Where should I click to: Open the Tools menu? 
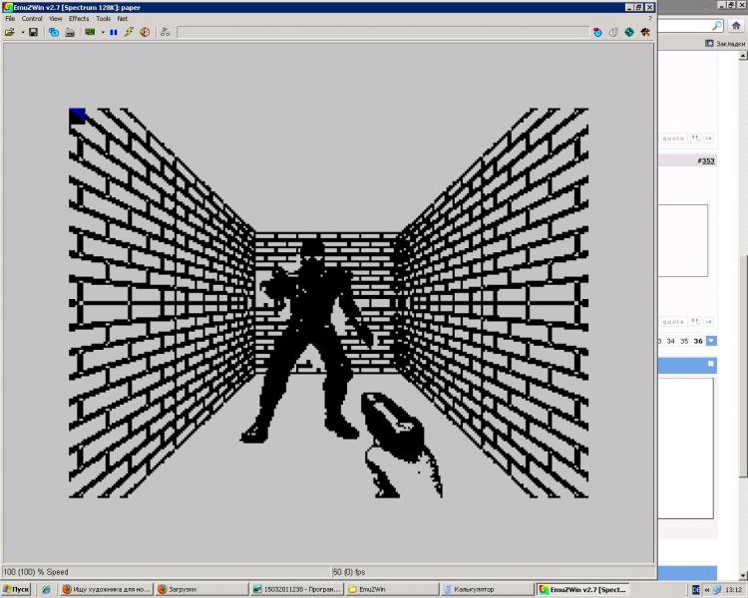coord(103,18)
